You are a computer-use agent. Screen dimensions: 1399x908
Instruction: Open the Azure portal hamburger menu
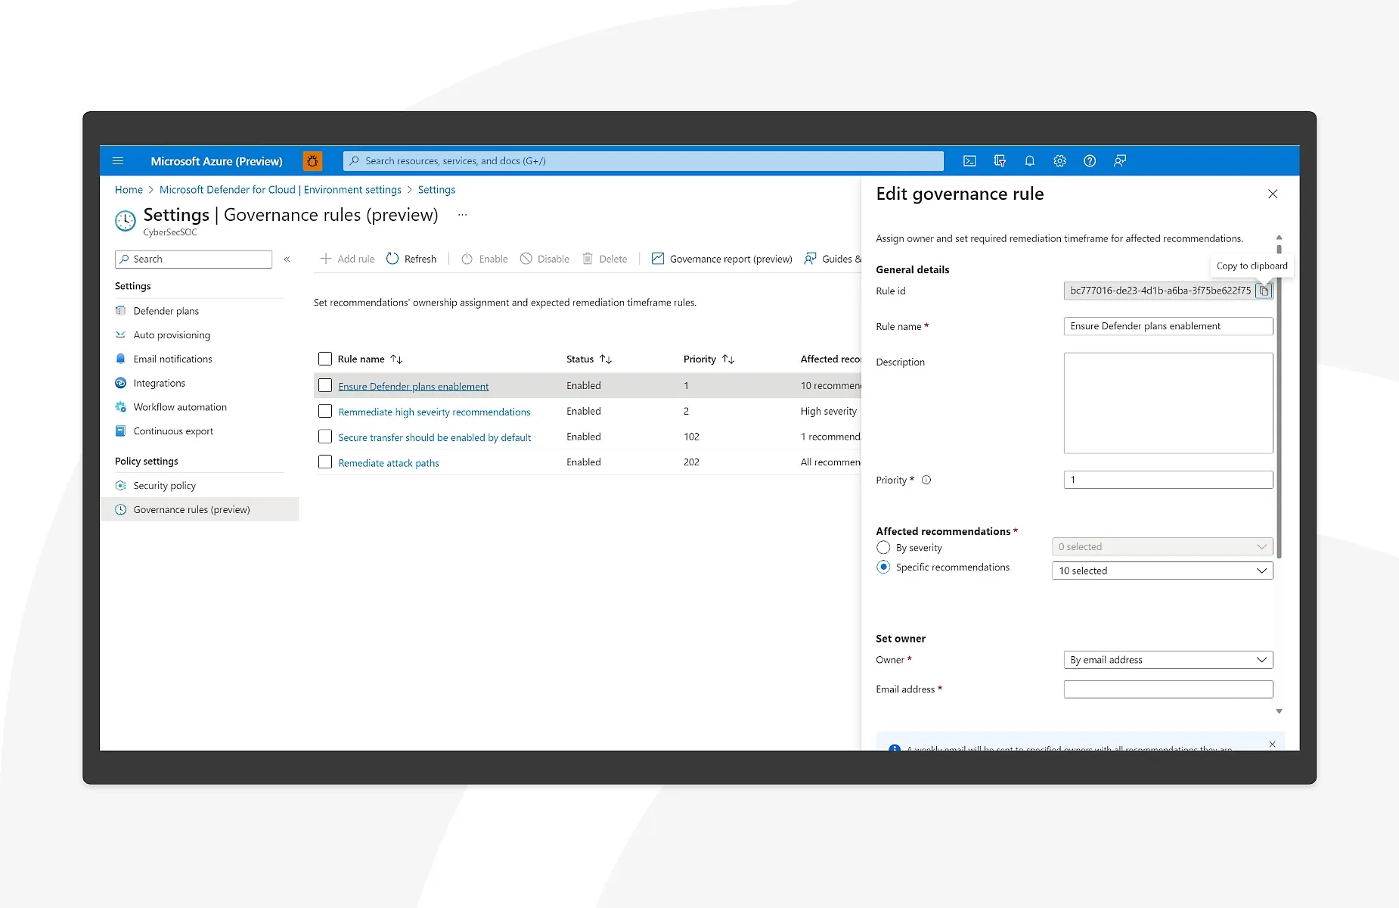point(118,161)
